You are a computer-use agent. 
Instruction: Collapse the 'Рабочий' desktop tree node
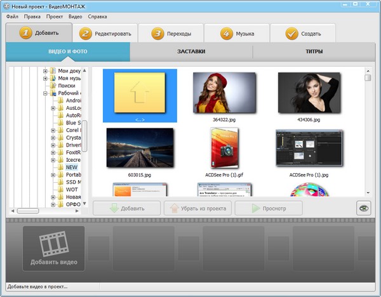click(x=46, y=93)
